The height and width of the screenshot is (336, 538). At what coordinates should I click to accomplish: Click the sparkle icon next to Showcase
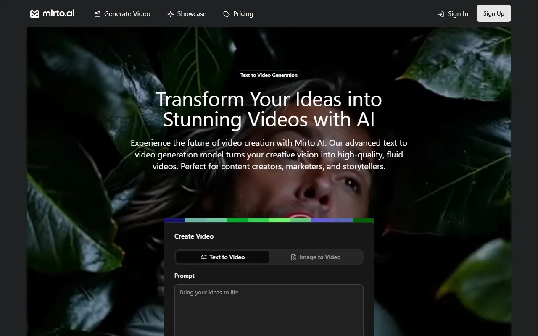[x=171, y=14]
